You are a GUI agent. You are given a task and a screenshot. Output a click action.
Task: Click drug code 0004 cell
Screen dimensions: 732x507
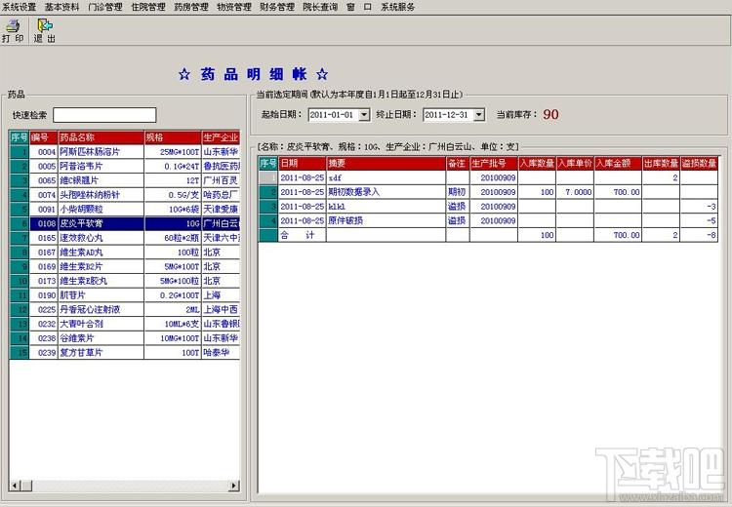(x=44, y=151)
